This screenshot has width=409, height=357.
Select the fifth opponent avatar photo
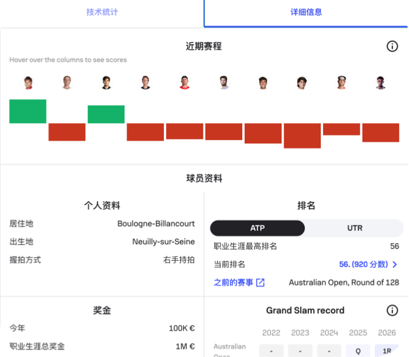click(184, 83)
